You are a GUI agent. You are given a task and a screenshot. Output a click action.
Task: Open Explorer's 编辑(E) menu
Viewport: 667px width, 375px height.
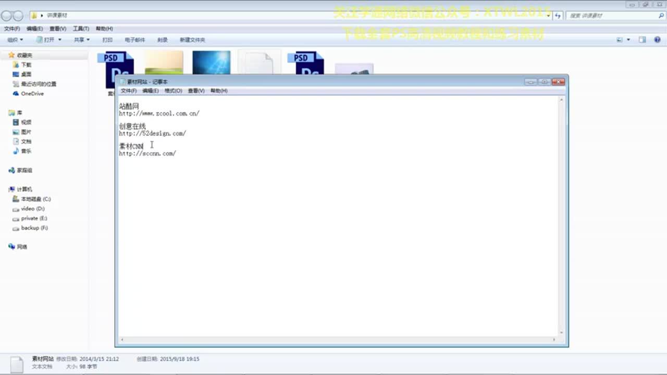(x=35, y=29)
